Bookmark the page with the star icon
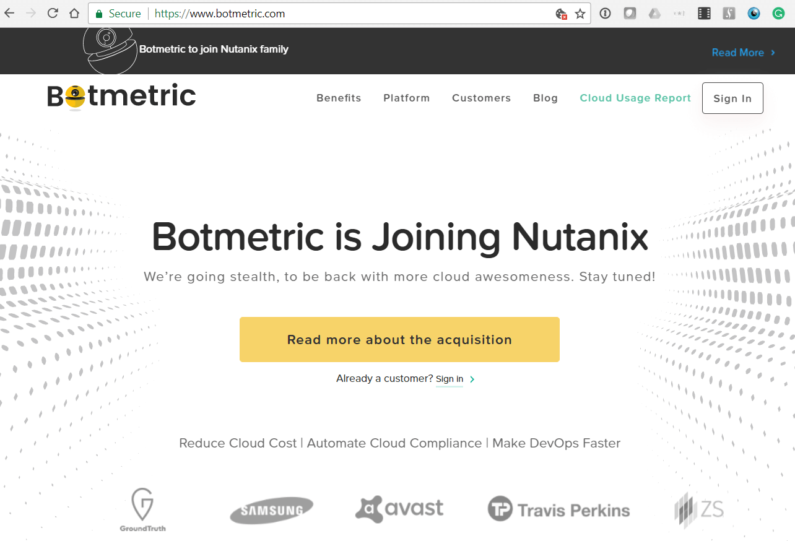 point(581,13)
